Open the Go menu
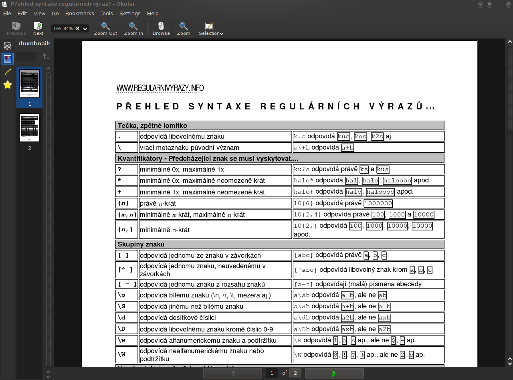This screenshot has width=513, height=380. pos(55,13)
